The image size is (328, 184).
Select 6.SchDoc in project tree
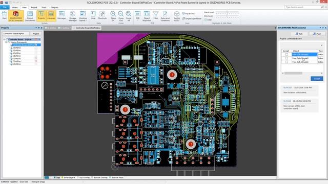point(16,59)
